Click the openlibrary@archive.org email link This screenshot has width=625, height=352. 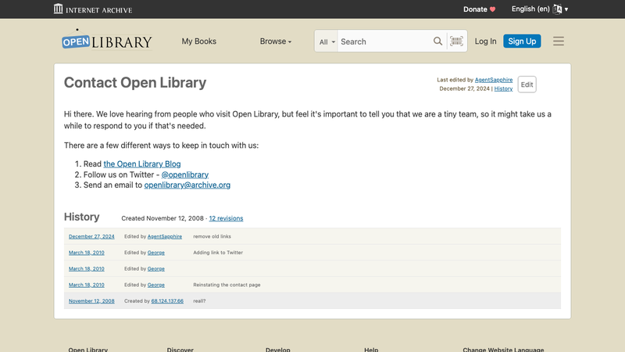click(187, 185)
